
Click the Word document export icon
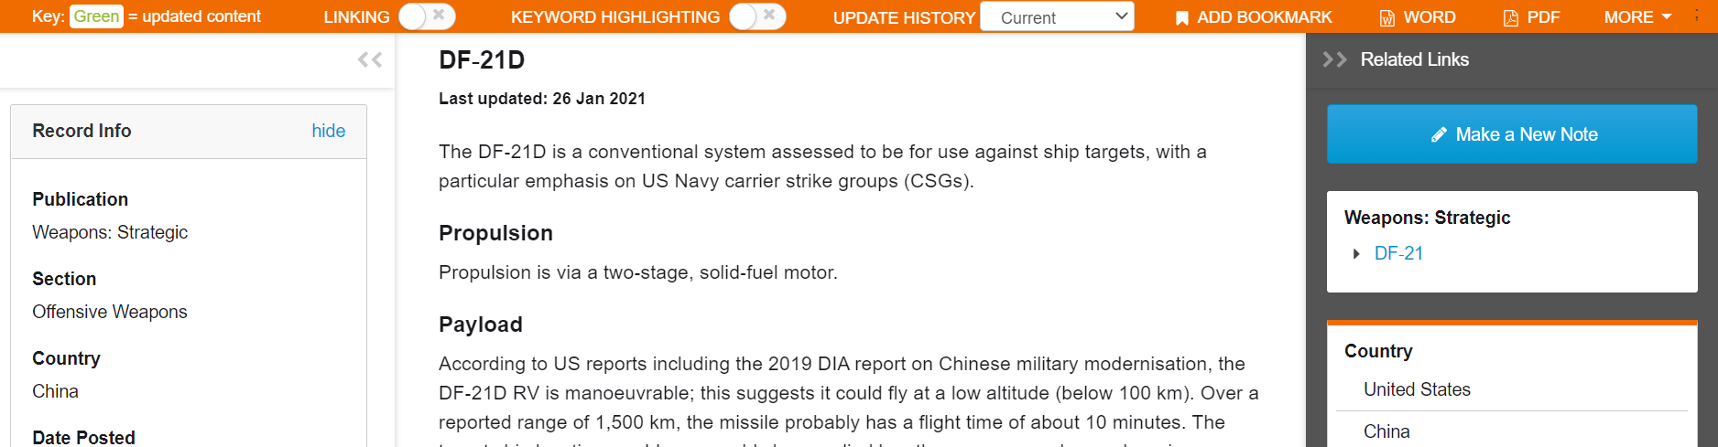pos(1387,17)
